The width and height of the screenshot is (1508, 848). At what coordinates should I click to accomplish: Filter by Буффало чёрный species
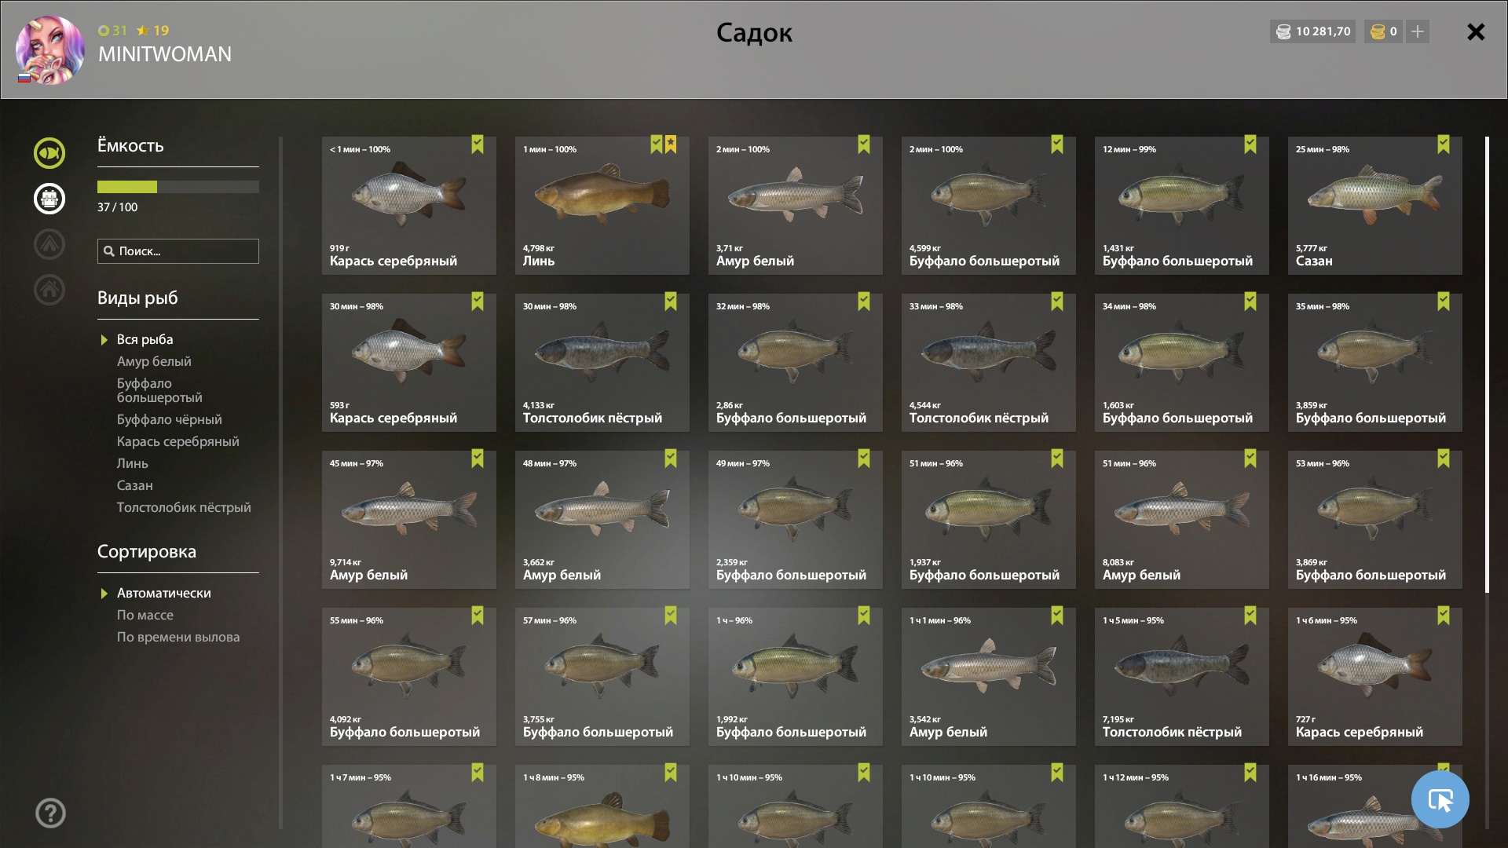[x=170, y=419]
